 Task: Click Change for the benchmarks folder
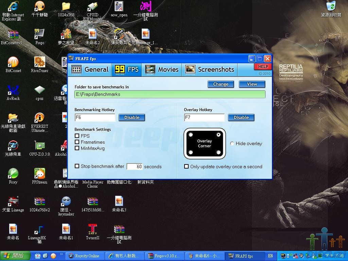221,84
